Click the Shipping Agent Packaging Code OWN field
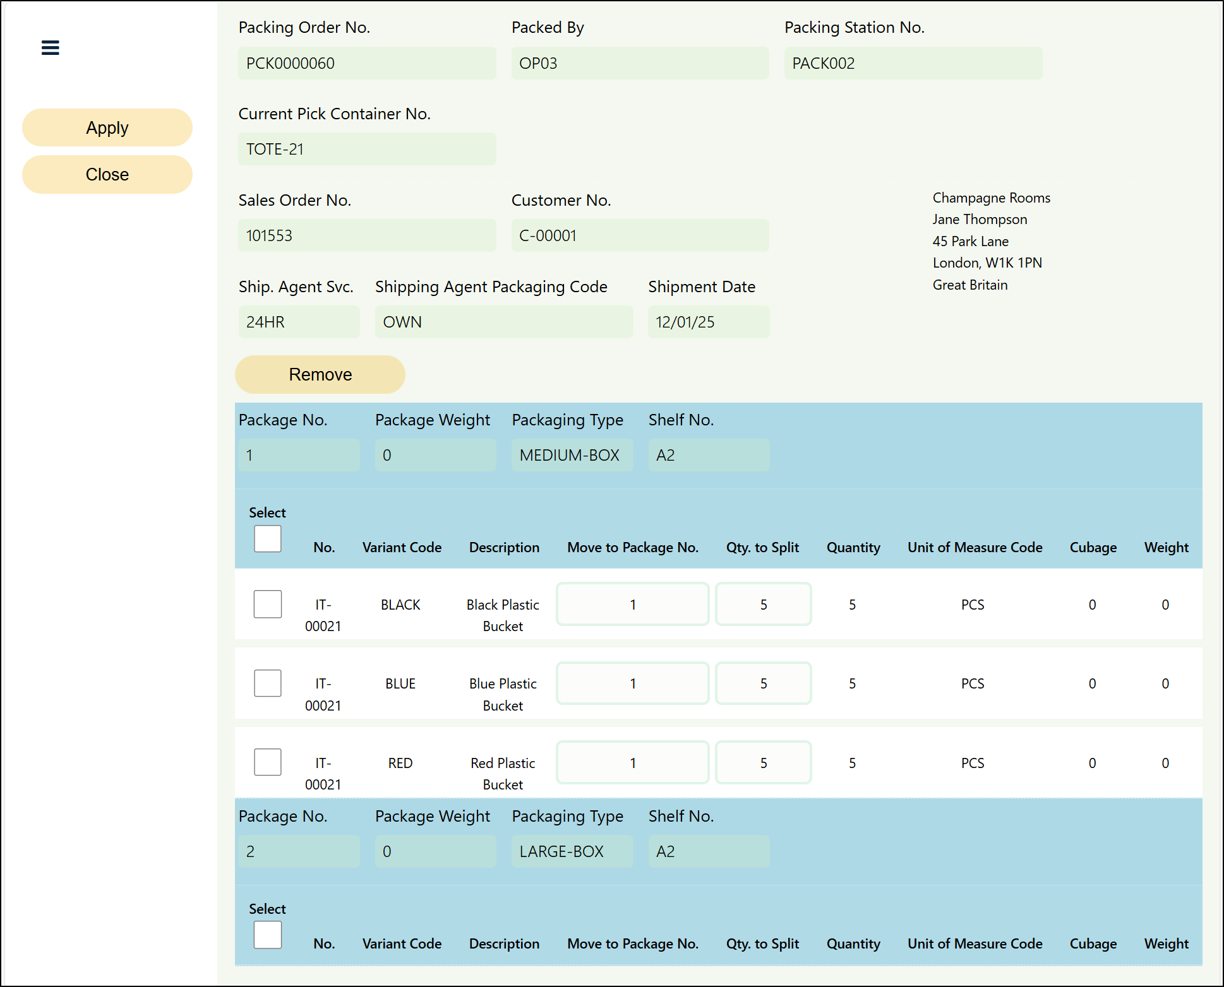 (x=503, y=322)
